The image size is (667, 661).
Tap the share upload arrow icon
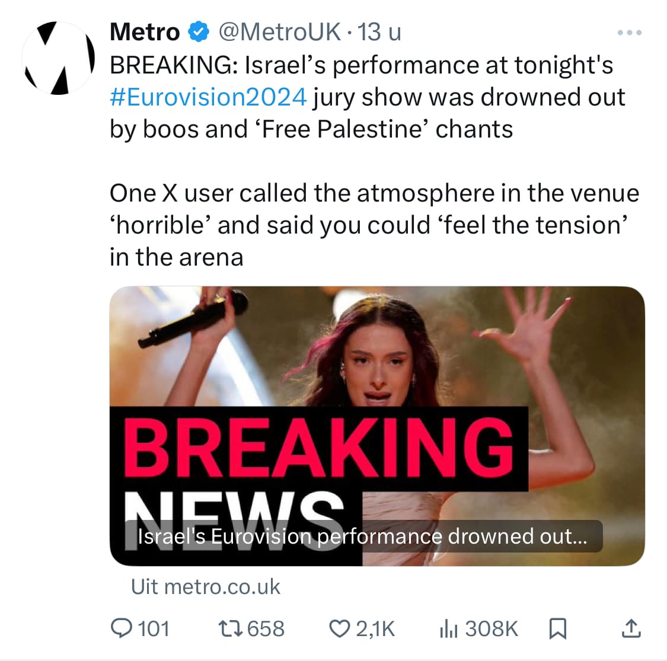pos(631,628)
